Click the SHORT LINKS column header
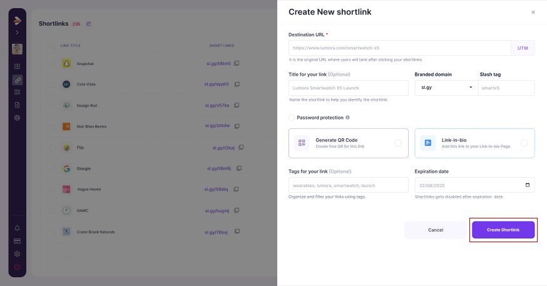547x286 pixels. pos(222,46)
